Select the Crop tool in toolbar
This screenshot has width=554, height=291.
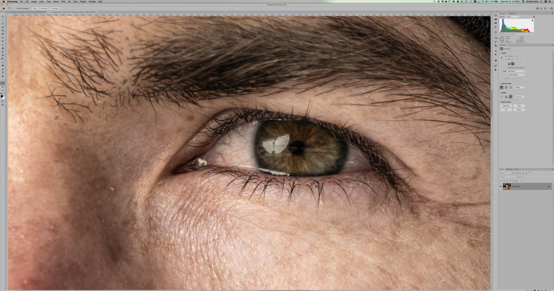coord(3,30)
